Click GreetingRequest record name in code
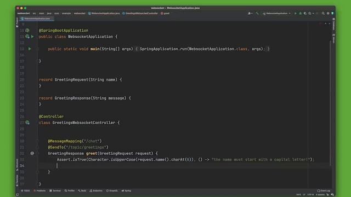 coord(71,79)
